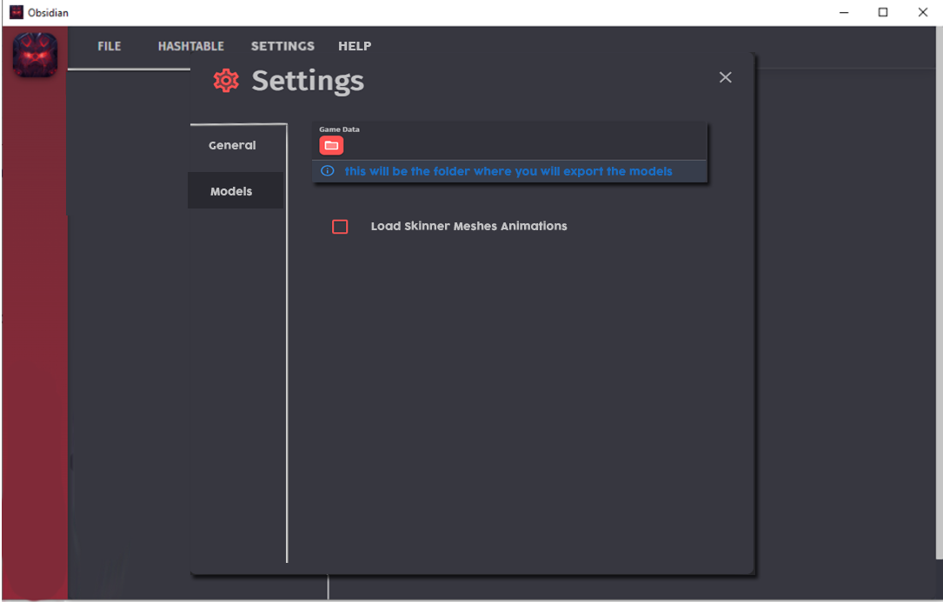
Task: Minimize the Obsidian window
Action: tap(844, 12)
